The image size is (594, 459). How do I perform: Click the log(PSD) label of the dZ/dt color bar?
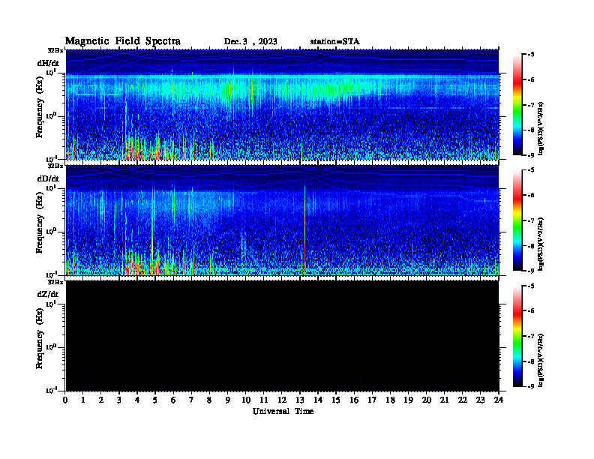(541, 359)
